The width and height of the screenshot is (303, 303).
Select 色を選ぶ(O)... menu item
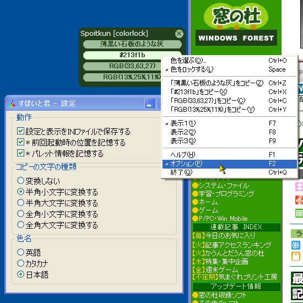pos(230,61)
